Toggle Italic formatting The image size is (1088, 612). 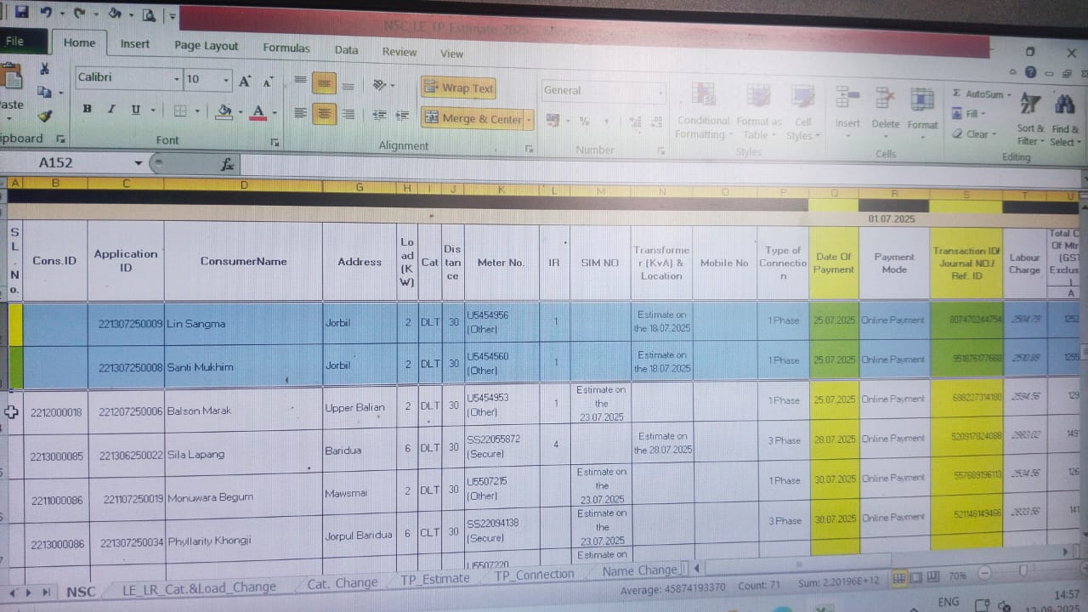pyautogui.click(x=110, y=109)
